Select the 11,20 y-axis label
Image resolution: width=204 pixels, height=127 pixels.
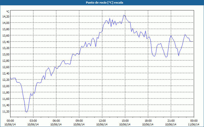click(x=6, y=112)
